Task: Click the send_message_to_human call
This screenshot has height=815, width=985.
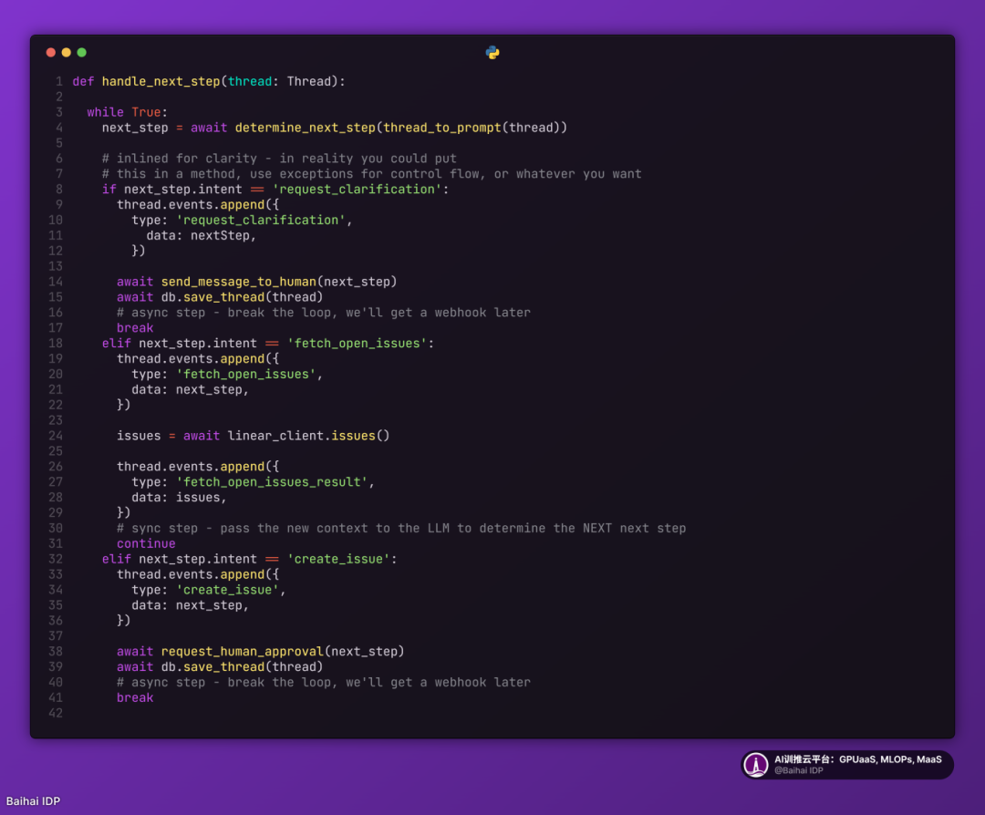Action: pyautogui.click(x=239, y=282)
